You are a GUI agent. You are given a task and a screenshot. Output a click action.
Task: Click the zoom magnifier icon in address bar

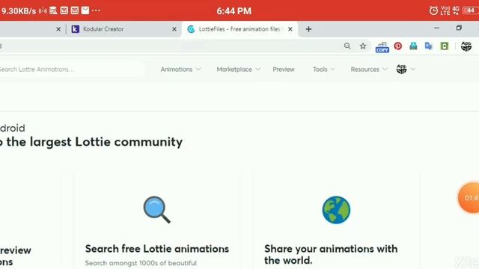pyautogui.click(x=347, y=46)
